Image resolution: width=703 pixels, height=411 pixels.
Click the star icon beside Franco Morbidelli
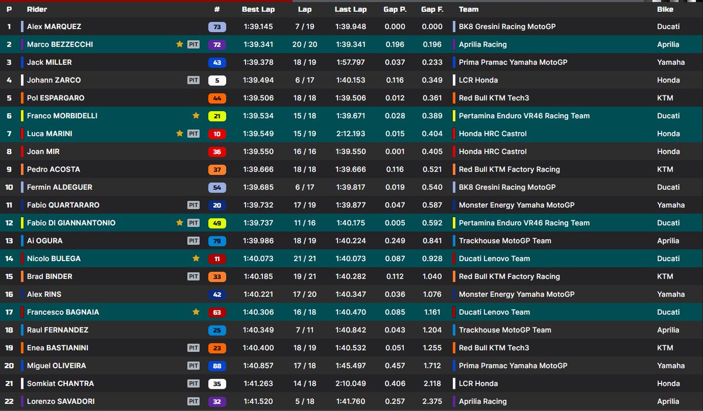pos(196,116)
